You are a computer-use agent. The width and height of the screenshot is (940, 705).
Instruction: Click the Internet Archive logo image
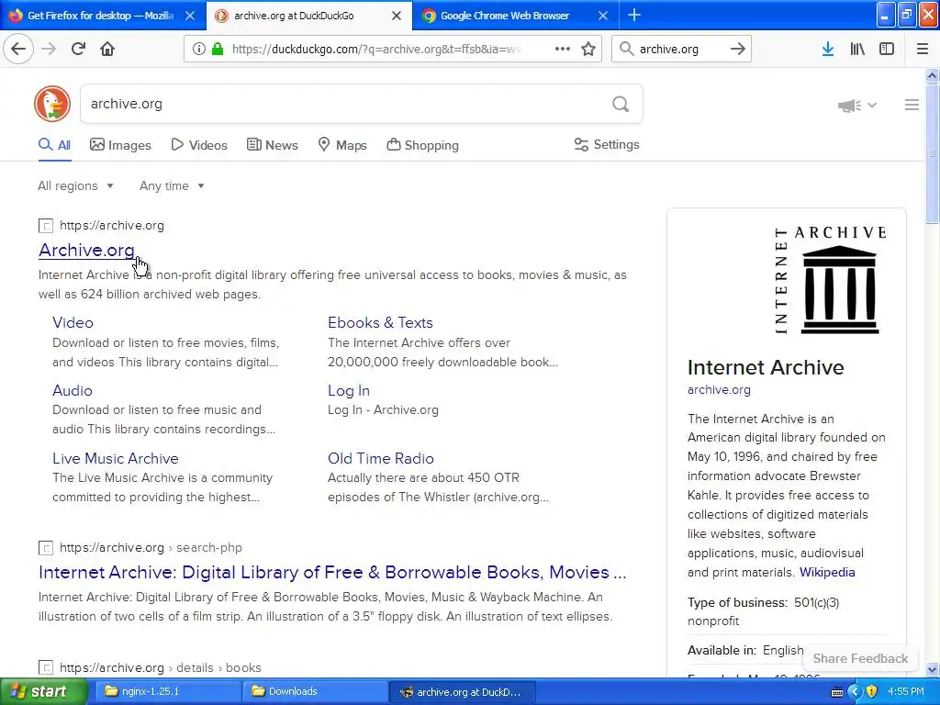(830, 280)
